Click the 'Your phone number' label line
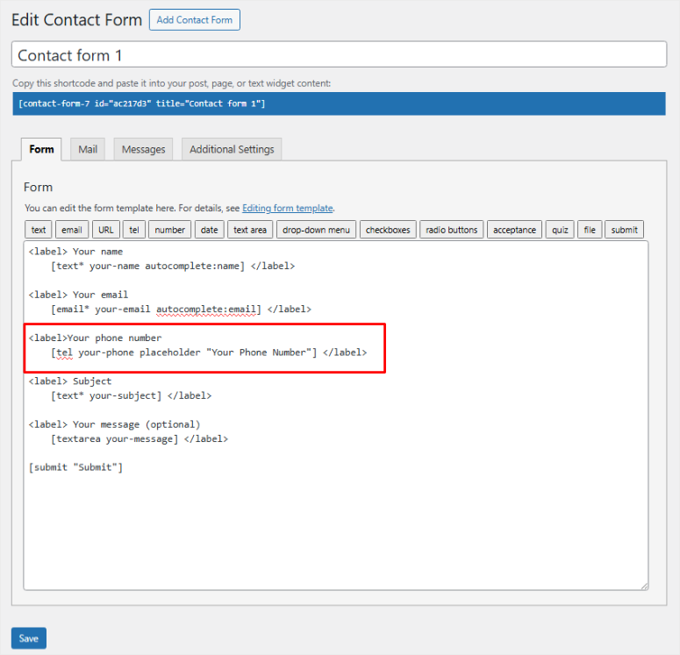 click(x=95, y=338)
